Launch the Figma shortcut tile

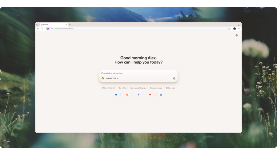tap(138, 95)
